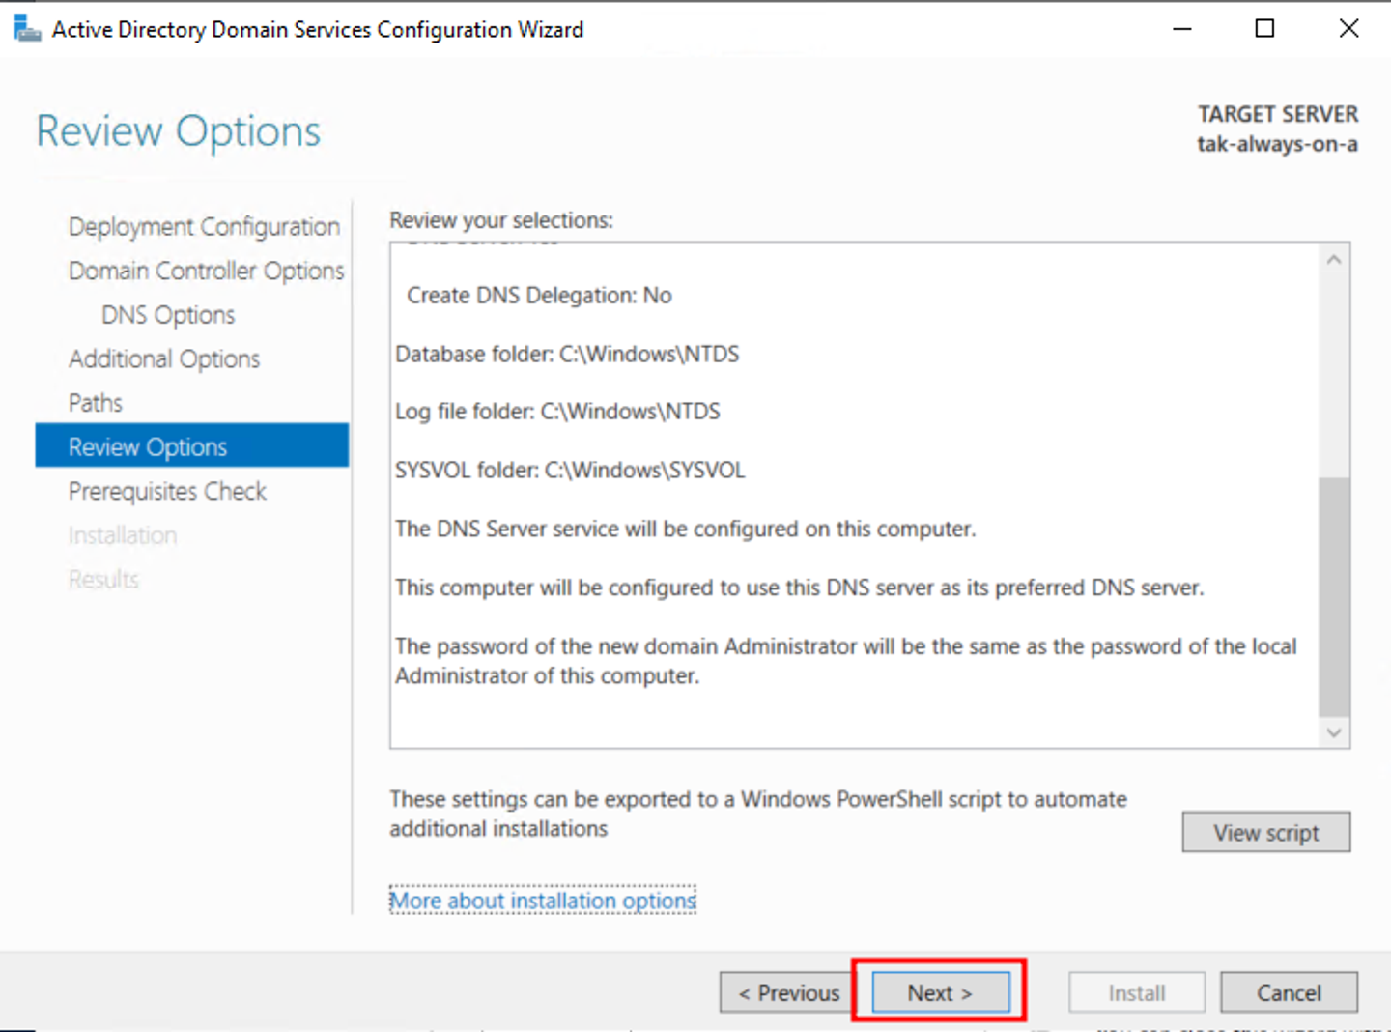1391x1032 pixels.
Task: Click the disabled Results step
Action: (103, 579)
